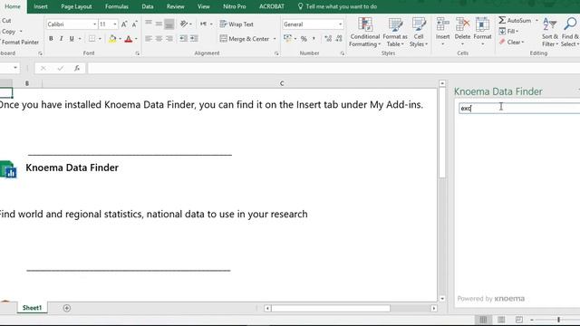The height and width of the screenshot is (326, 580).
Task: Delete cells button
Action: pyautogui.click(x=462, y=32)
